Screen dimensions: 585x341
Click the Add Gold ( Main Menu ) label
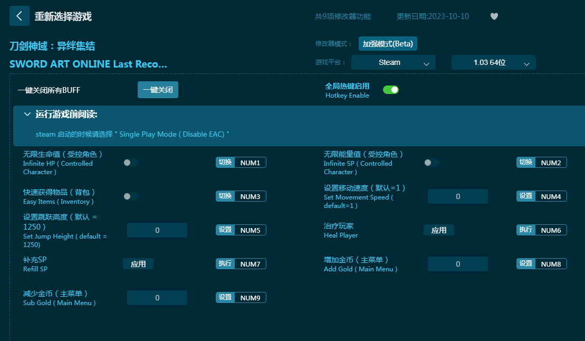[360, 269]
